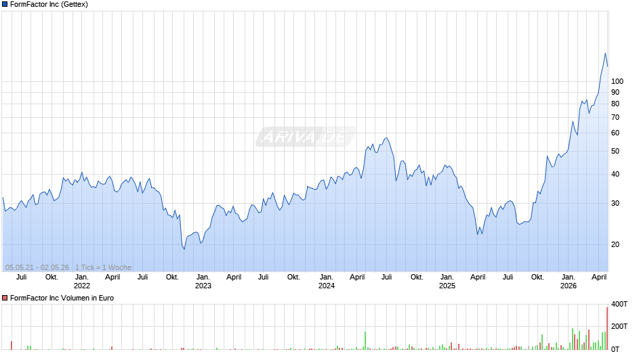This screenshot has height=356, width=637.
Task: Click the price line trough in April 2025
Action: [x=477, y=234]
